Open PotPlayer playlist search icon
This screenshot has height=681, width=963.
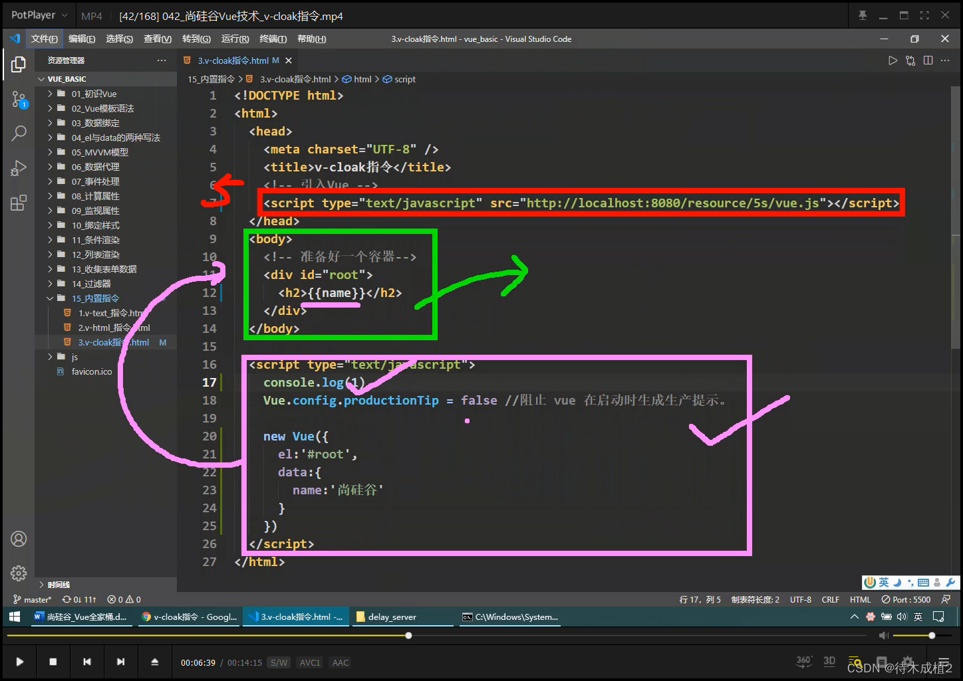point(855,662)
